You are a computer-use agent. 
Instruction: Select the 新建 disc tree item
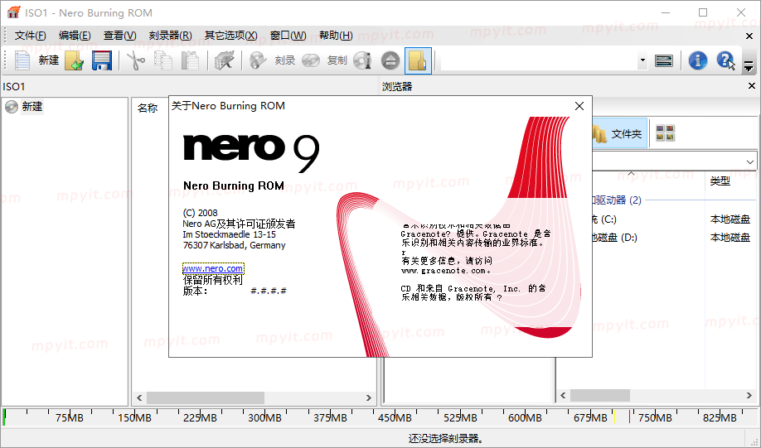click(32, 107)
